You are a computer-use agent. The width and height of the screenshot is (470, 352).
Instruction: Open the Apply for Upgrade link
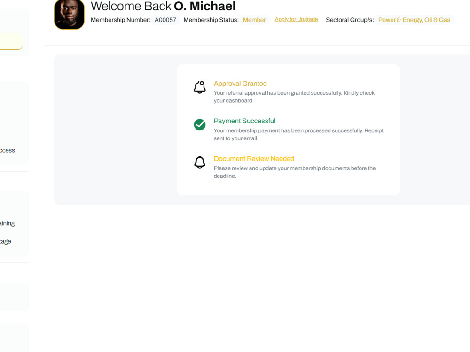coord(296,19)
